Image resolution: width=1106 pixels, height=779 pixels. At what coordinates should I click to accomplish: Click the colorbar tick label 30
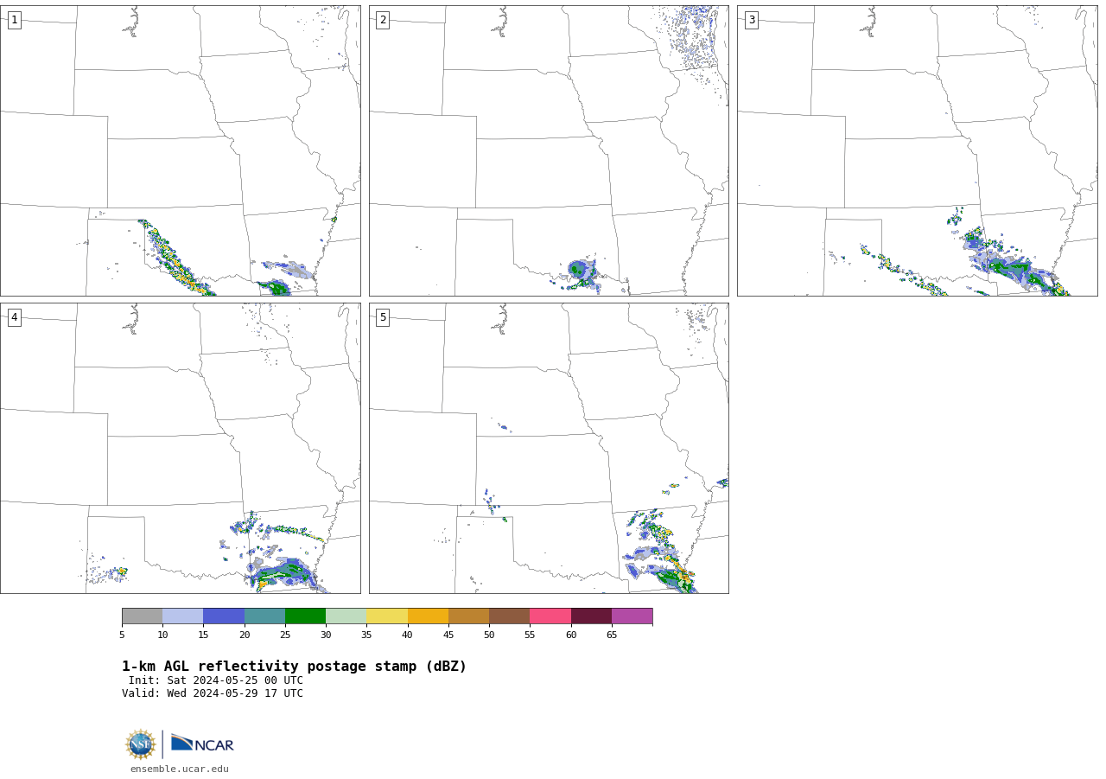point(326,635)
